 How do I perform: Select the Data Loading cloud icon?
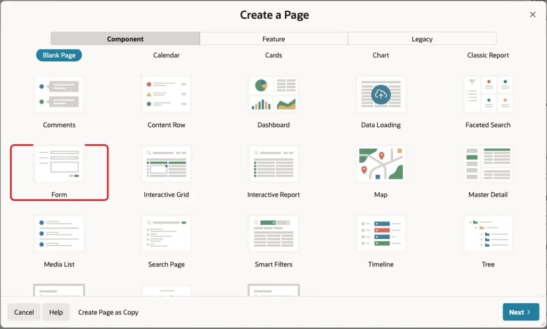[x=380, y=94]
